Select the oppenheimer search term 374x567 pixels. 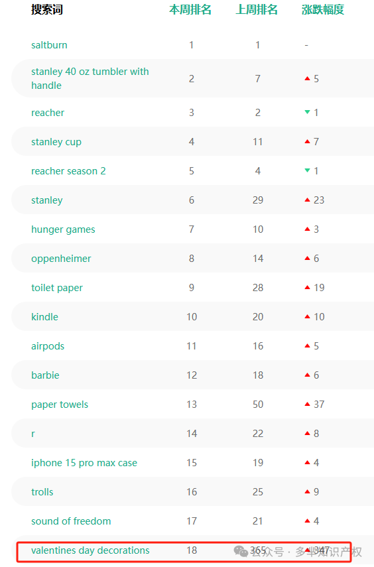pyautogui.click(x=61, y=259)
